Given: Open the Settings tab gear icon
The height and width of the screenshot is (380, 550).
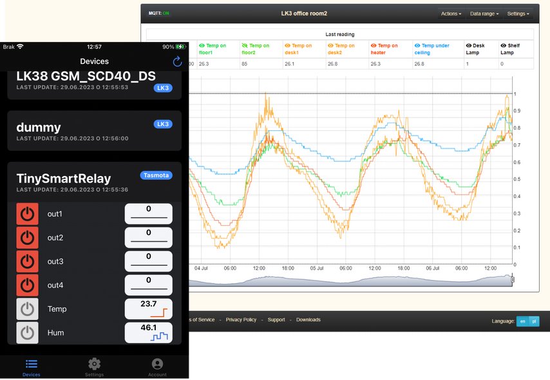Looking at the screenshot, I should pos(94,365).
